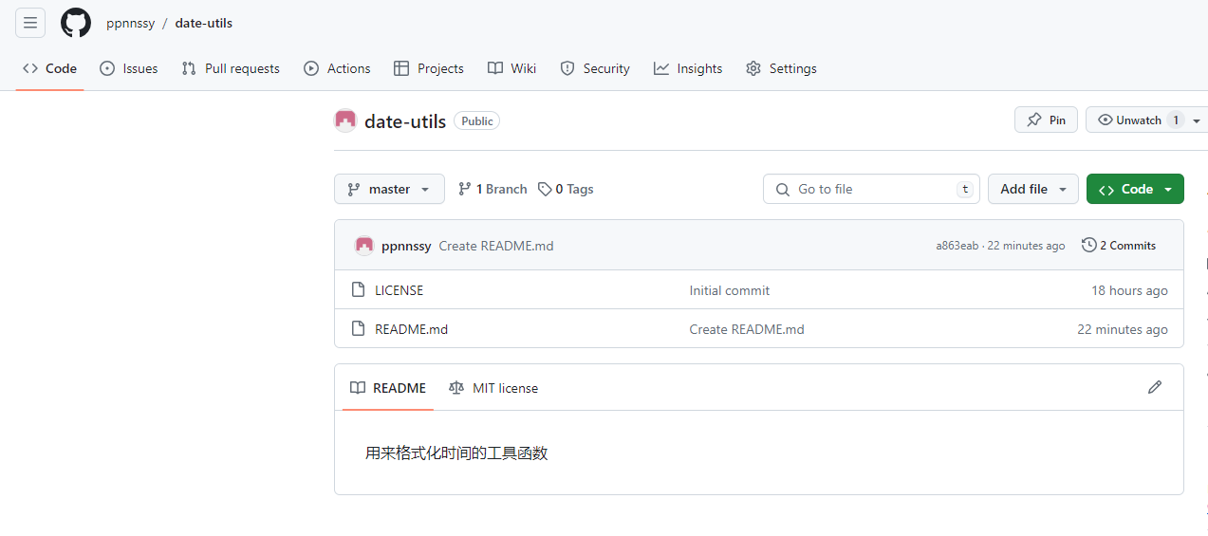Click the date-utils repository avatar
1208x536 pixels.
345,120
